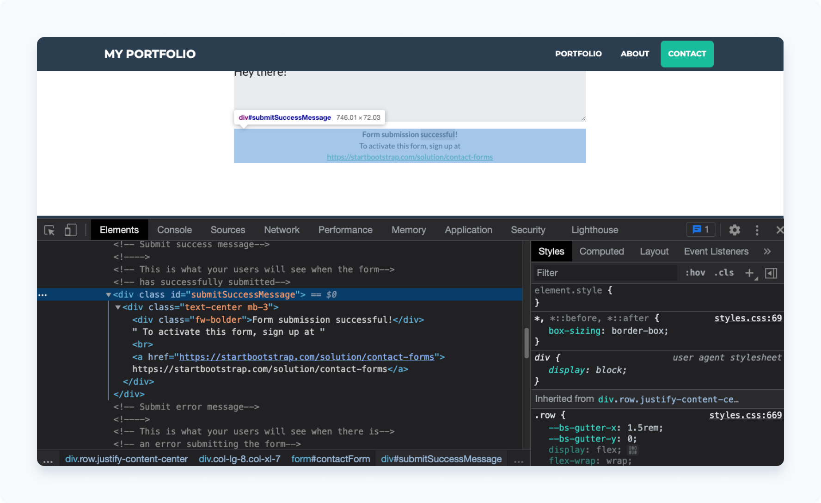Switch to the Layout pane tab
Image resolution: width=821 pixels, height=503 pixels.
tap(654, 251)
